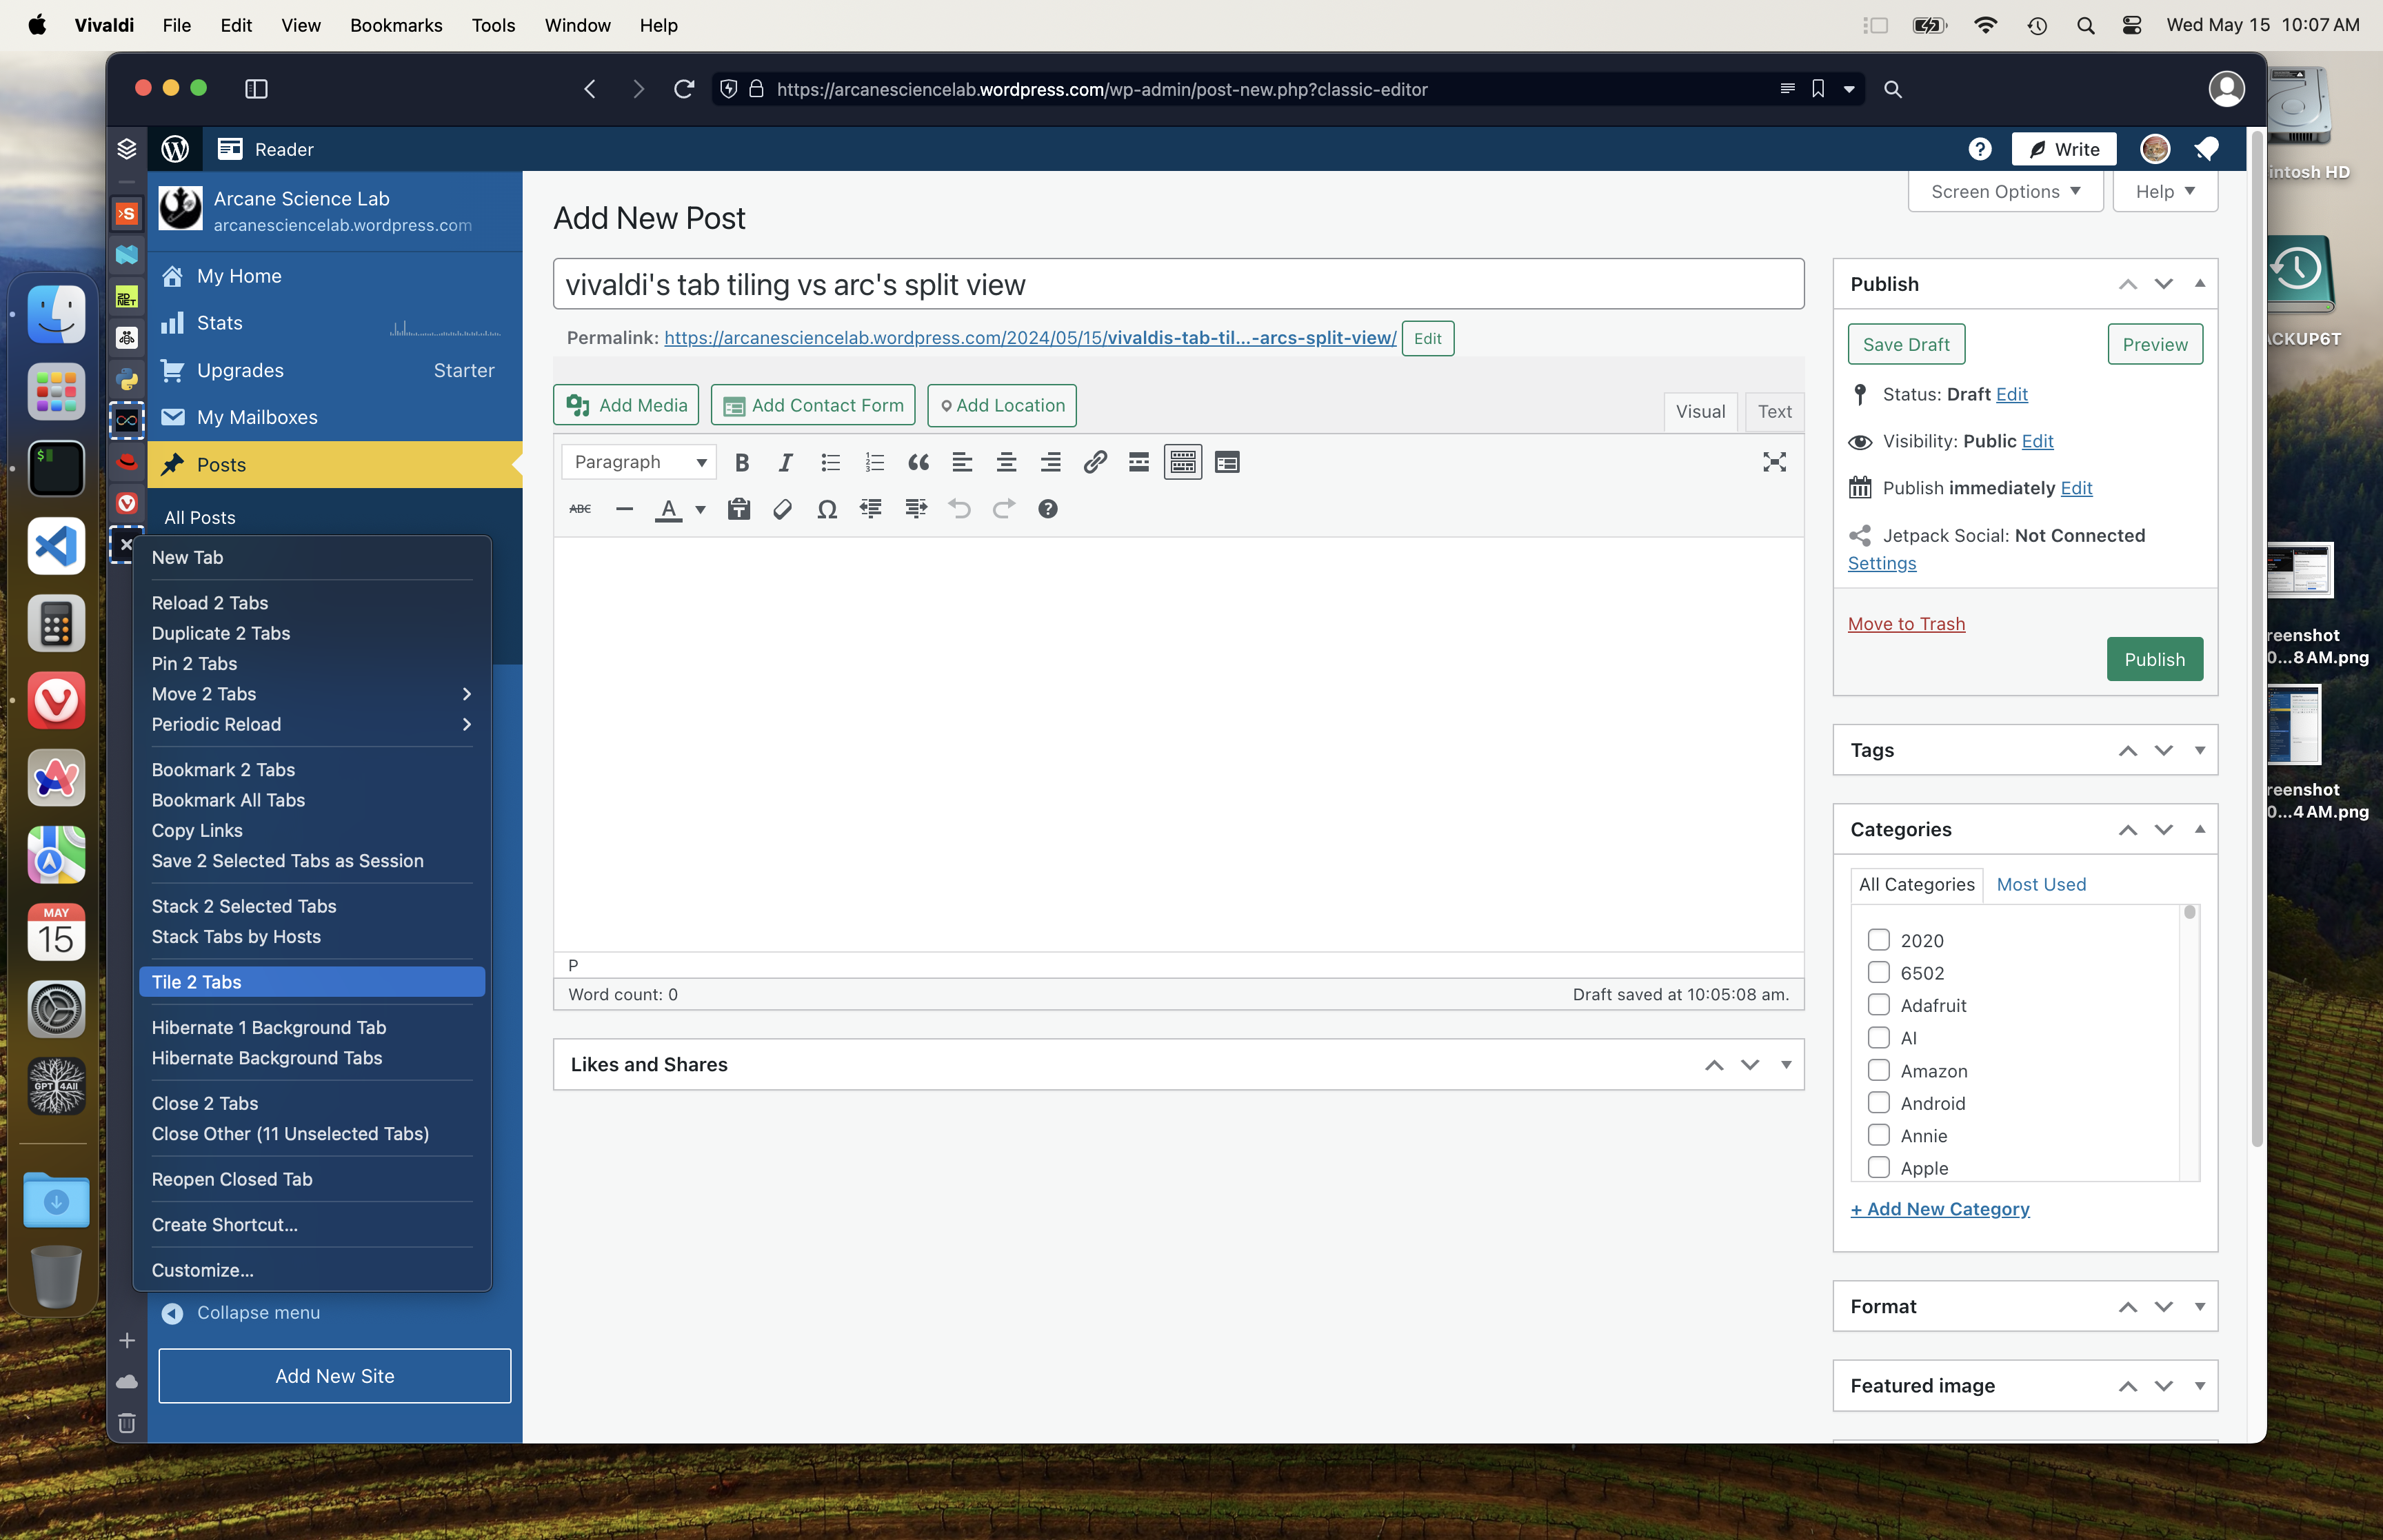Screen dimensions: 2383x1540
Task: Click the green Publish button
Action: point(2155,659)
